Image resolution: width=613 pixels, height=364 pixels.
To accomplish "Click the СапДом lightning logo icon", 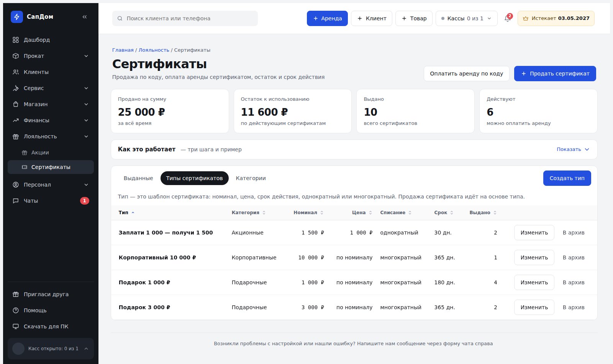I will (x=17, y=17).
